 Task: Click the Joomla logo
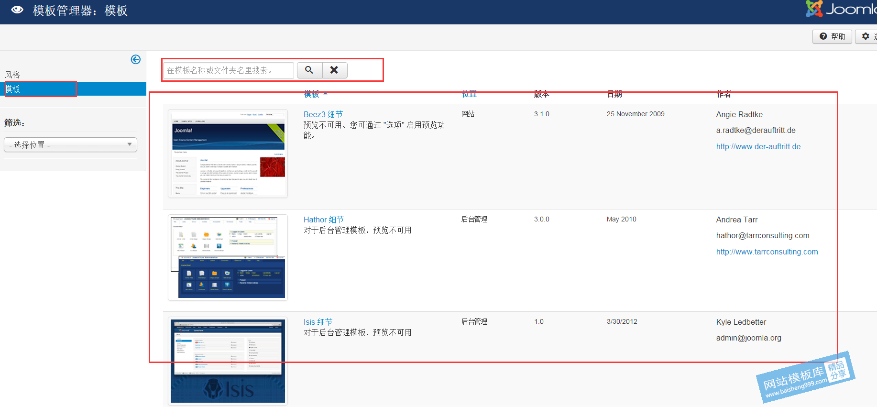841,9
